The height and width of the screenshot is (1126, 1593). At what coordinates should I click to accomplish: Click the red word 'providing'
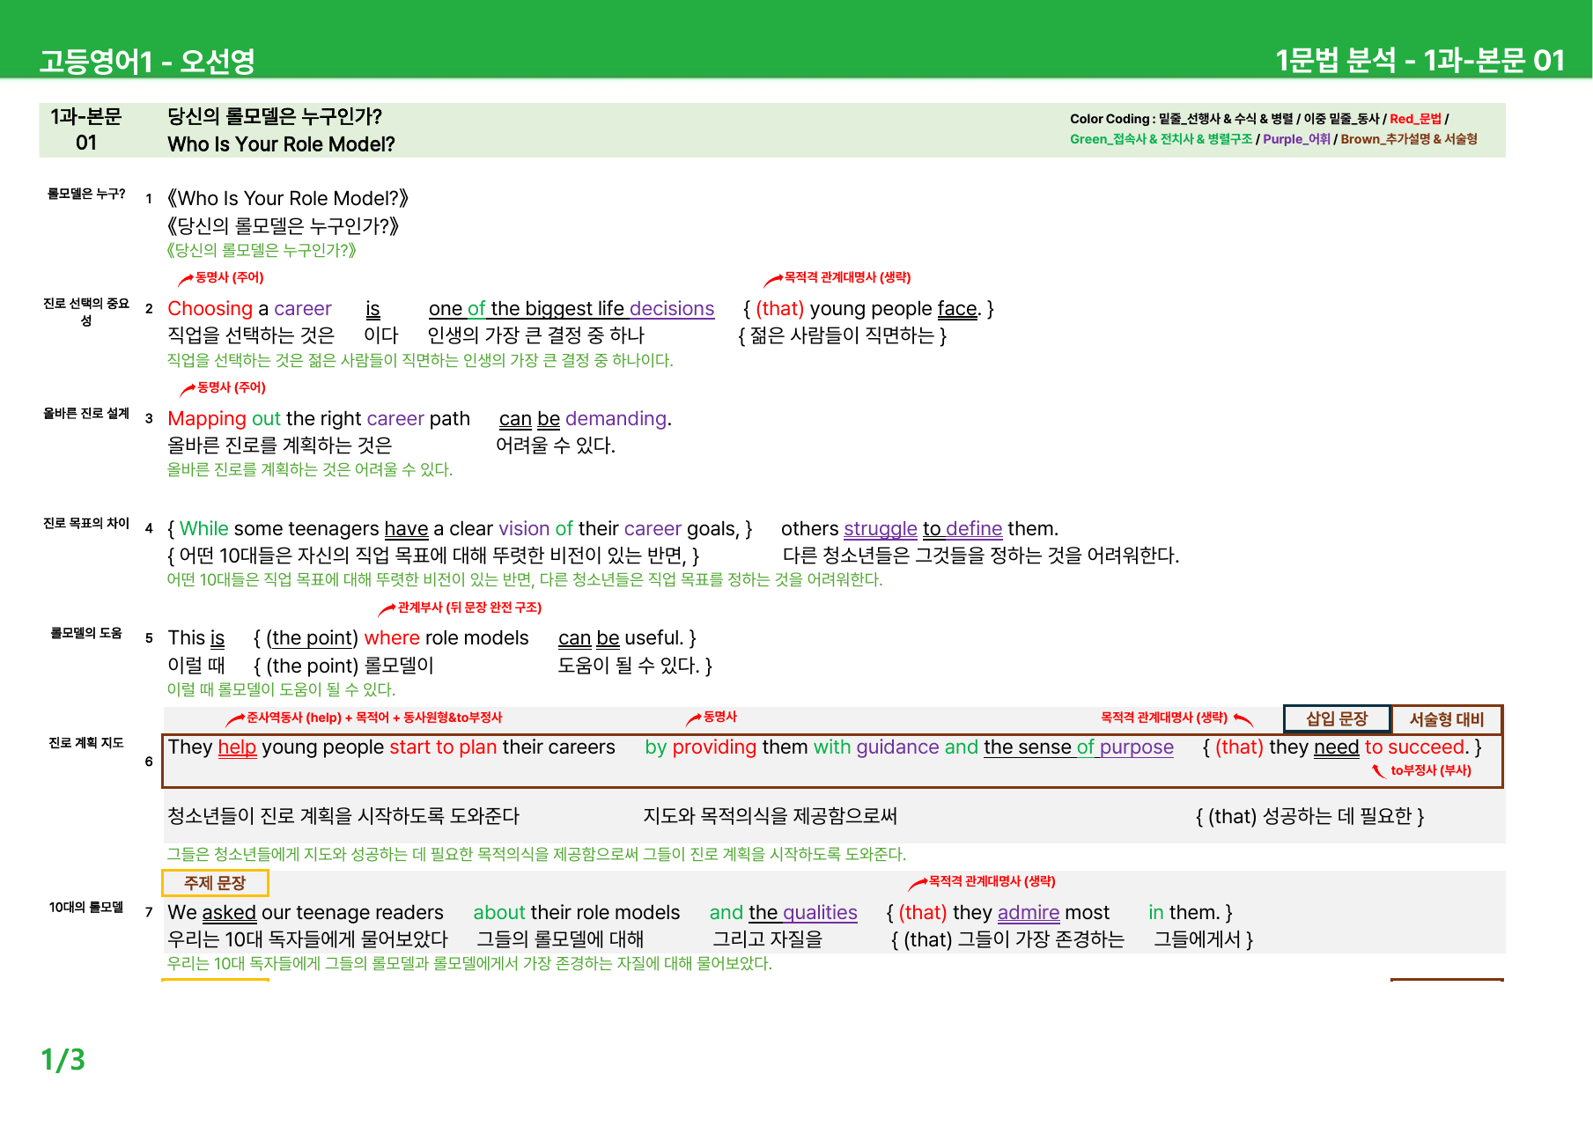714,747
